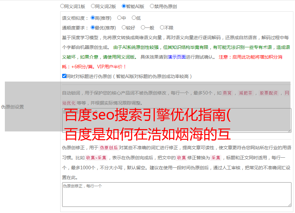Choose the 智能AI版 radio option

124,6
